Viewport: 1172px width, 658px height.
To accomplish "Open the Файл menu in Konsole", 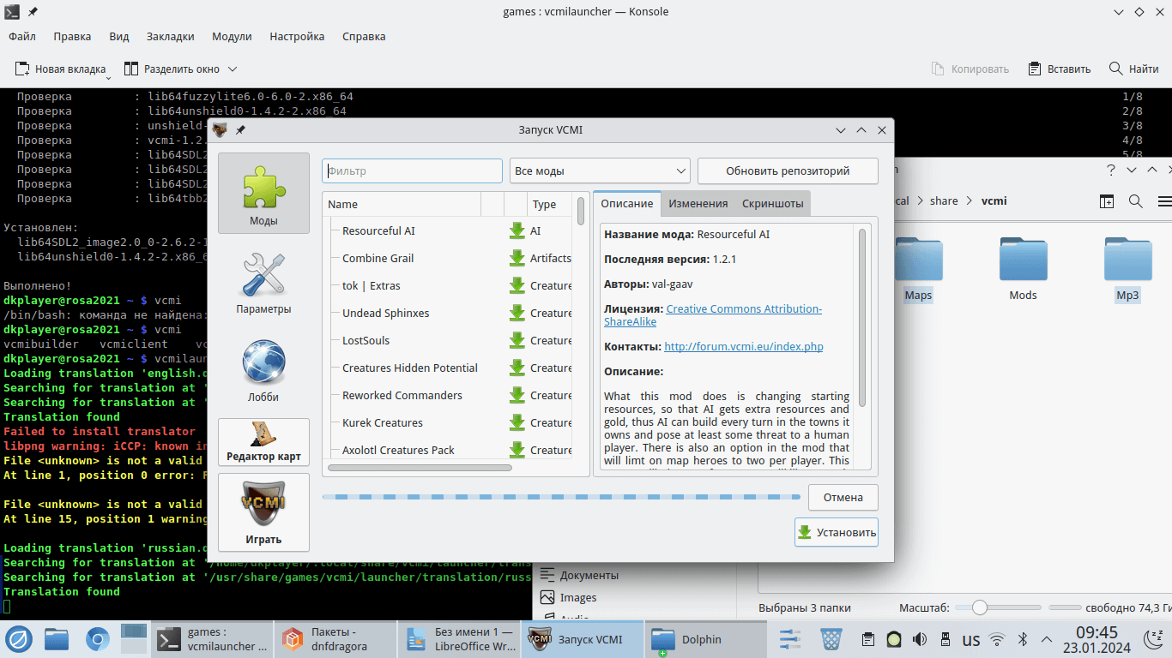I will 22,37.
